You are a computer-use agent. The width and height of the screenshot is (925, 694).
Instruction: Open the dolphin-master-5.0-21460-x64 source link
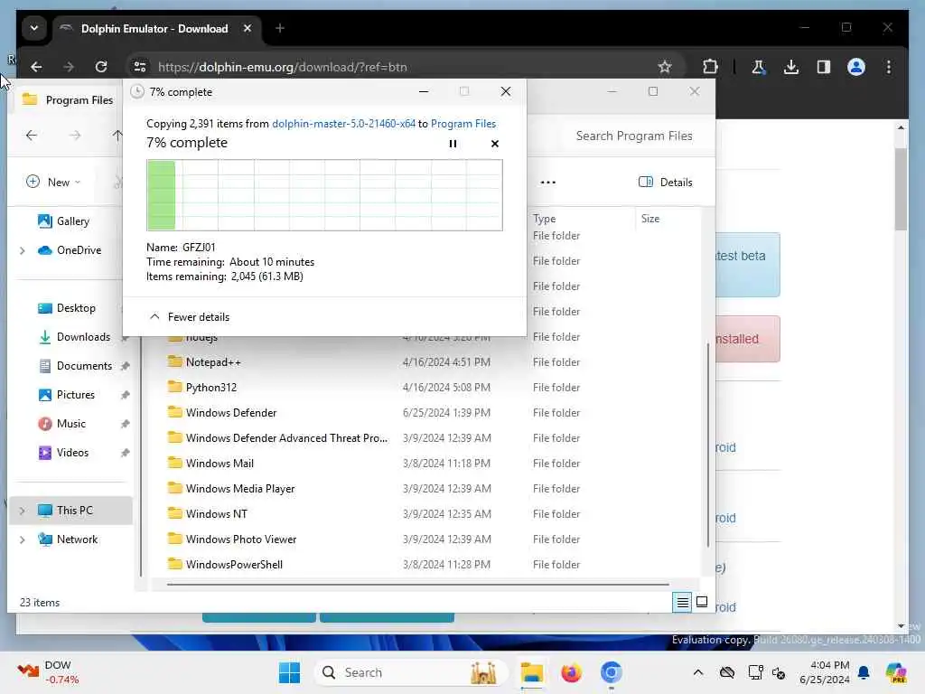[x=343, y=124]
